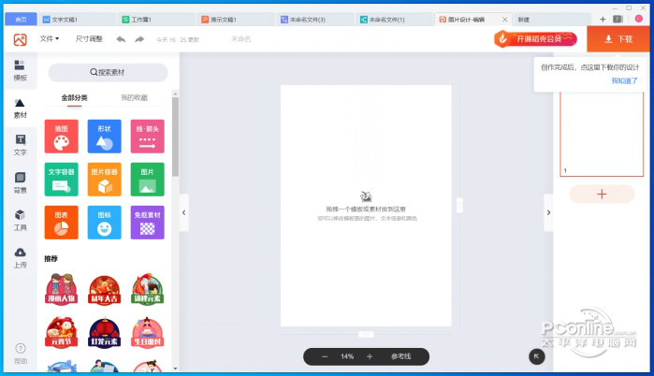Open the 背景 background sidebar panel
Image resolution: width=654 pixels, height=376 pixels.
[x=20, y=183]
